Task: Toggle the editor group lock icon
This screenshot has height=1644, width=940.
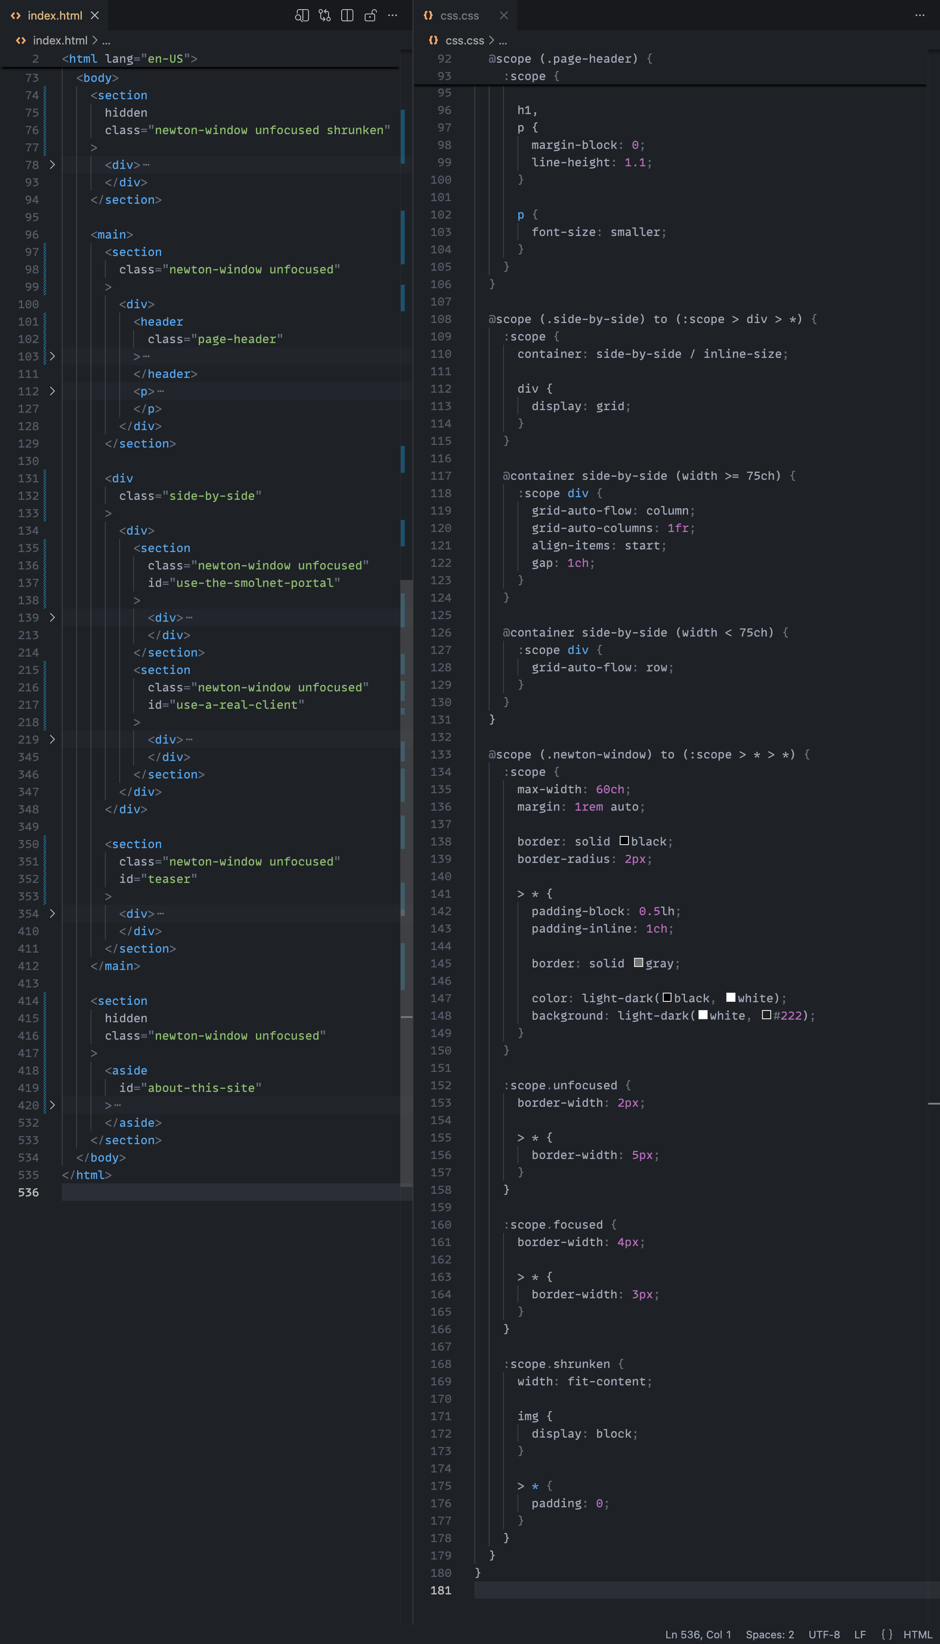Action: (370, 16)
